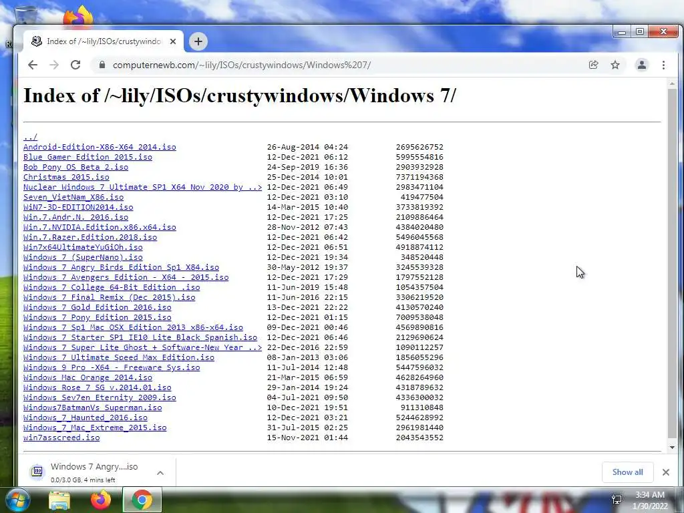Download Windows7BatmanVs_Superman.iso
Image resolution: width=684 pixels, height=513 pixels.
point(92,408)
